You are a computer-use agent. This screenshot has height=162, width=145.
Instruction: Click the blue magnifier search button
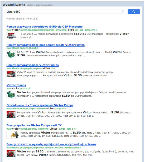coord(133,12)
